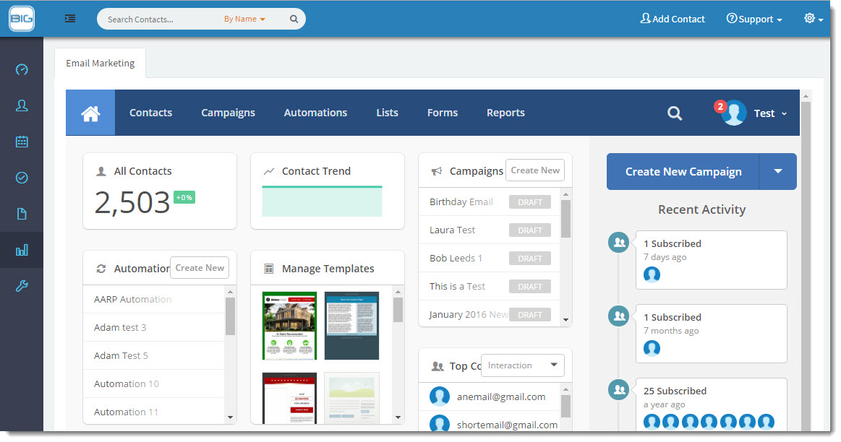Click the home icon in navigation bar
This screenshot has height=442, width=841.
click(x=90, y=113)
